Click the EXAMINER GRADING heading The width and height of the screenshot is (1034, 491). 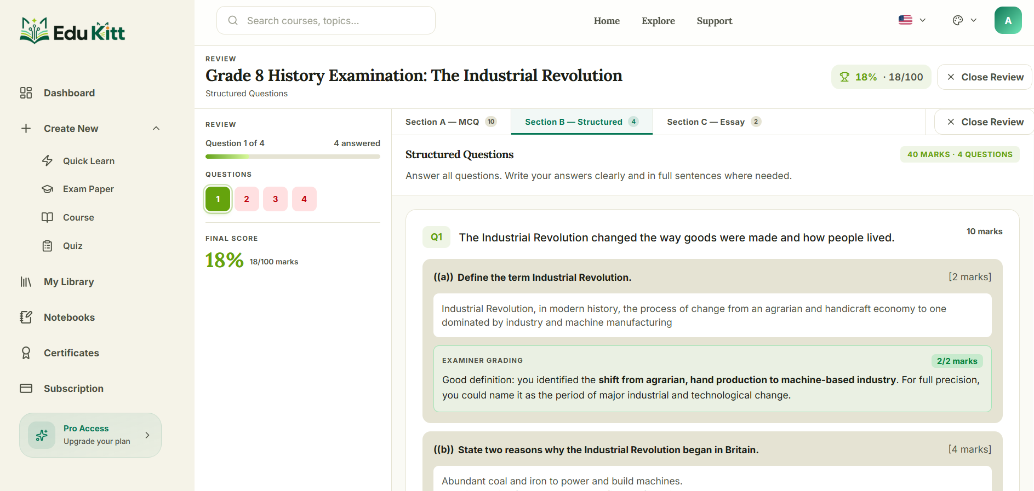coord(482,361)
